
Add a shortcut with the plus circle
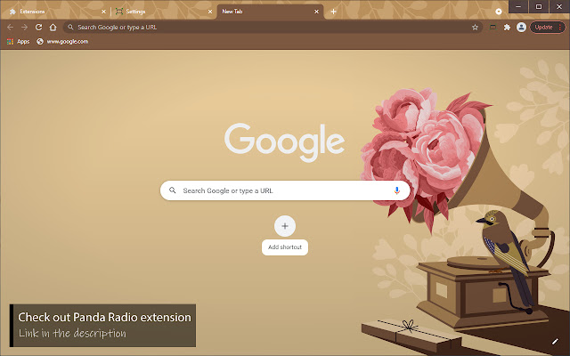[x=285, y=226]
